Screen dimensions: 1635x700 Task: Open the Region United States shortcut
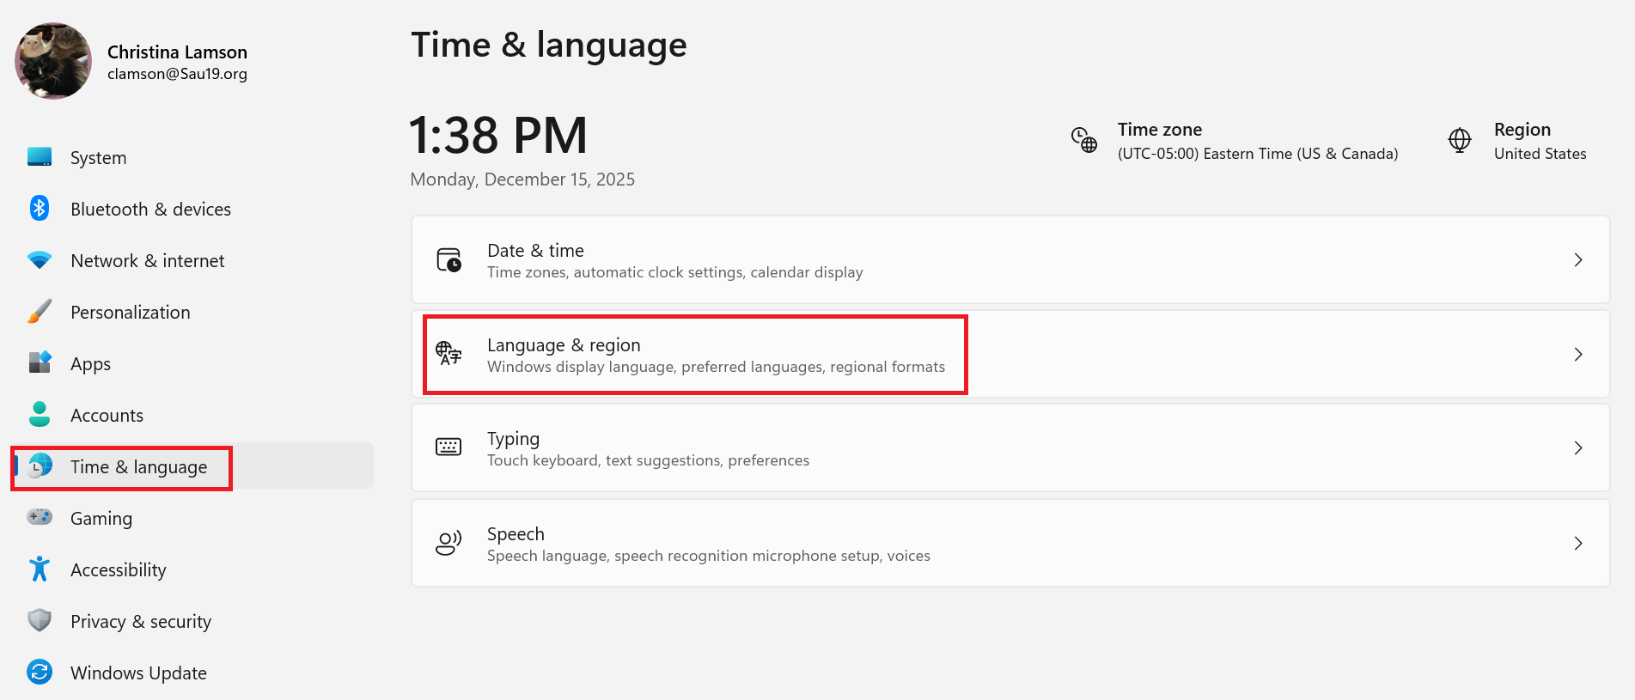1518,141
